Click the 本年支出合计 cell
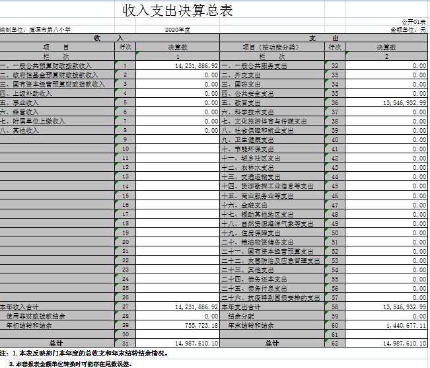Image resolution: width=430 pixels, height=368 pixels. click(272, 307)
